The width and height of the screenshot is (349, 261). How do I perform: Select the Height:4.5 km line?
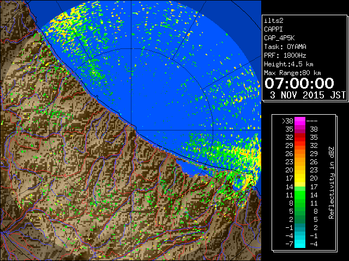(288, 64)
